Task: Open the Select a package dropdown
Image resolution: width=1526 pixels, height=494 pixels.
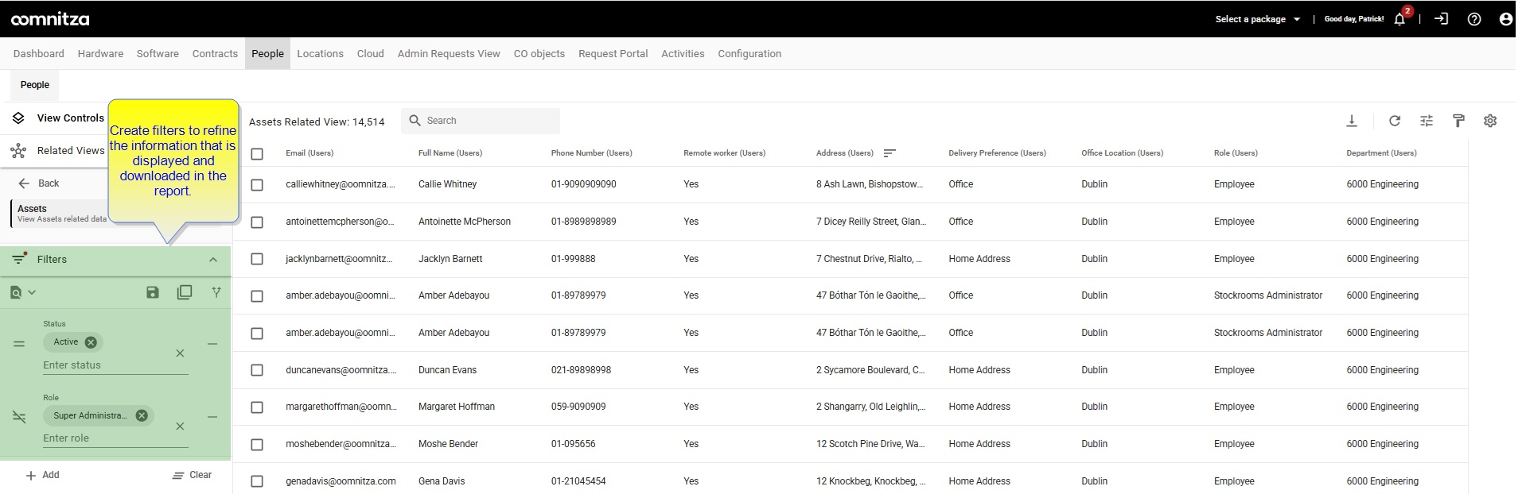Action: pyautogui.click(x=1257, y=19)
